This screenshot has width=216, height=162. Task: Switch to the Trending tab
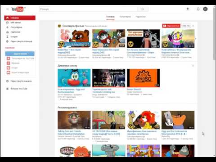pyautogui.click(x=125, y=17)
